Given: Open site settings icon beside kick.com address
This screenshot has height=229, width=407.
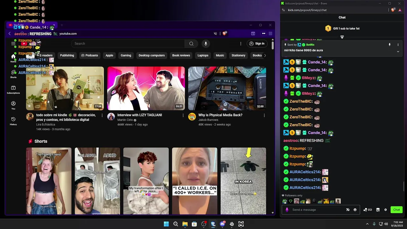Looking at the screenshot, I should [x=284, y=10].
